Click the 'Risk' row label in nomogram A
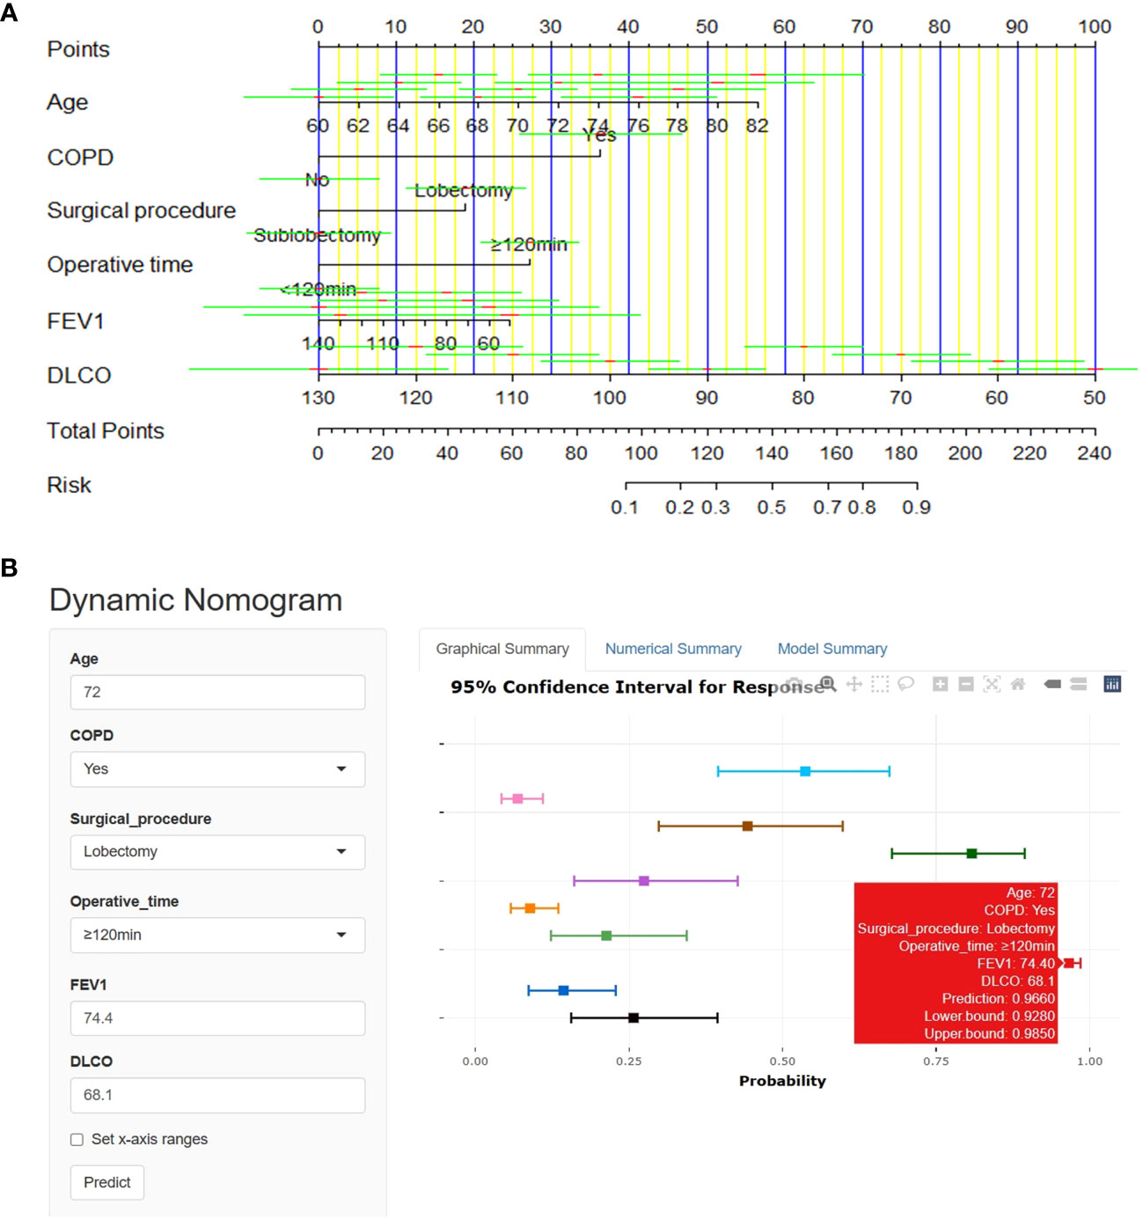1143x1219 pixels. (69, 486)
